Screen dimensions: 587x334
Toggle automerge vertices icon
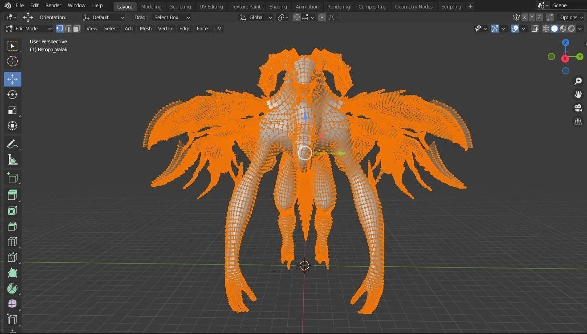550,17
